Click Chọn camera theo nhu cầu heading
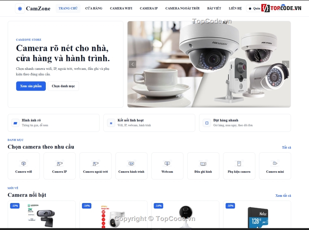The height and width of the screenshot is (230, 309). pos(41,147)
